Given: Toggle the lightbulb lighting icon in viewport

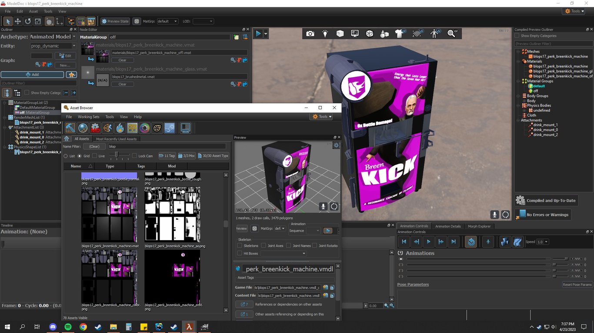Looking at the screenshot, I should pyautogui.click(x=325, y=33).
